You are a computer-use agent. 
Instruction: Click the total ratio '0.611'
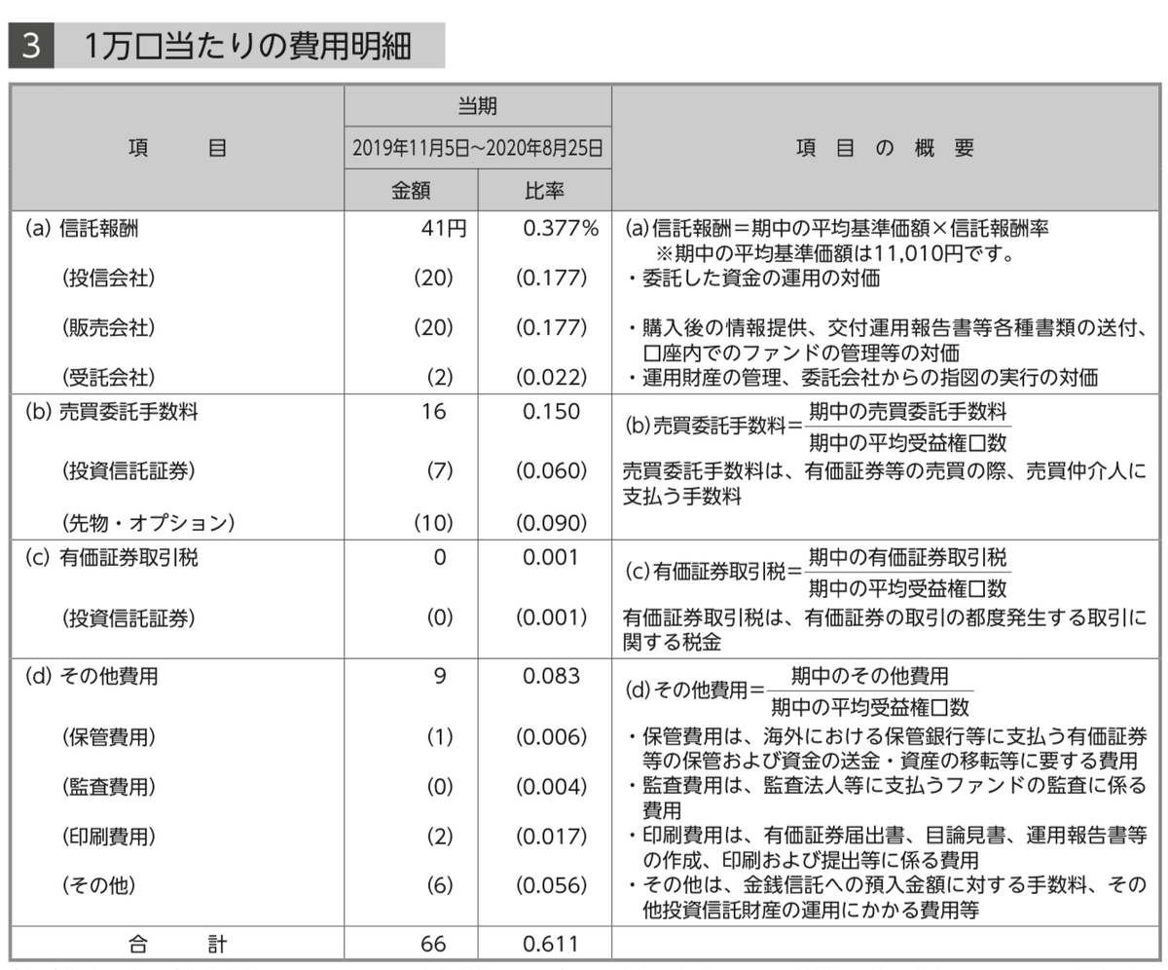tap(551, 944)
